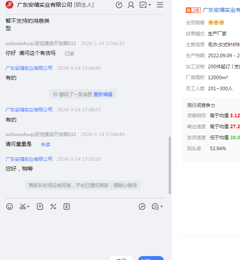Click the chat history vertical scrollbar
The width and height of the screenshot is (240, 260).
click(x=170, y=165)
